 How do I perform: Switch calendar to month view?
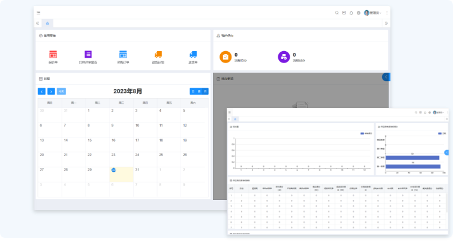[x=206, y=91]
